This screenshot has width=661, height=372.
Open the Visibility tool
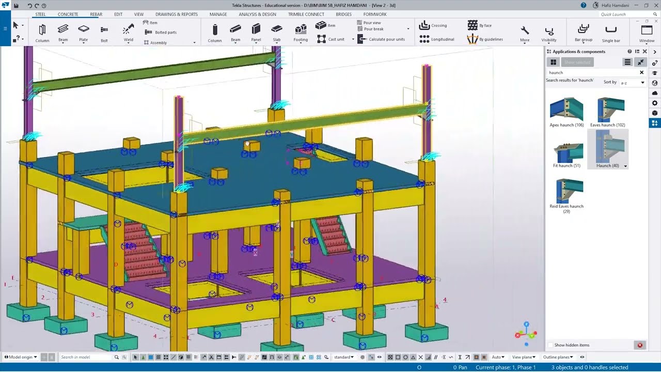click(x=549, y=34)
